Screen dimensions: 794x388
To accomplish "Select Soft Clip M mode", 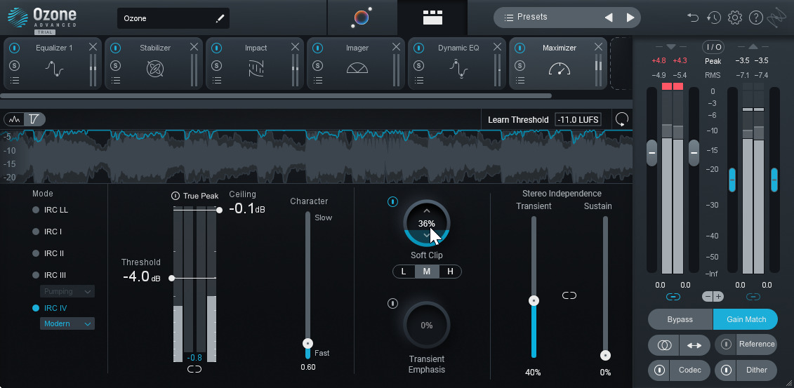I will [x=427, y=272].
